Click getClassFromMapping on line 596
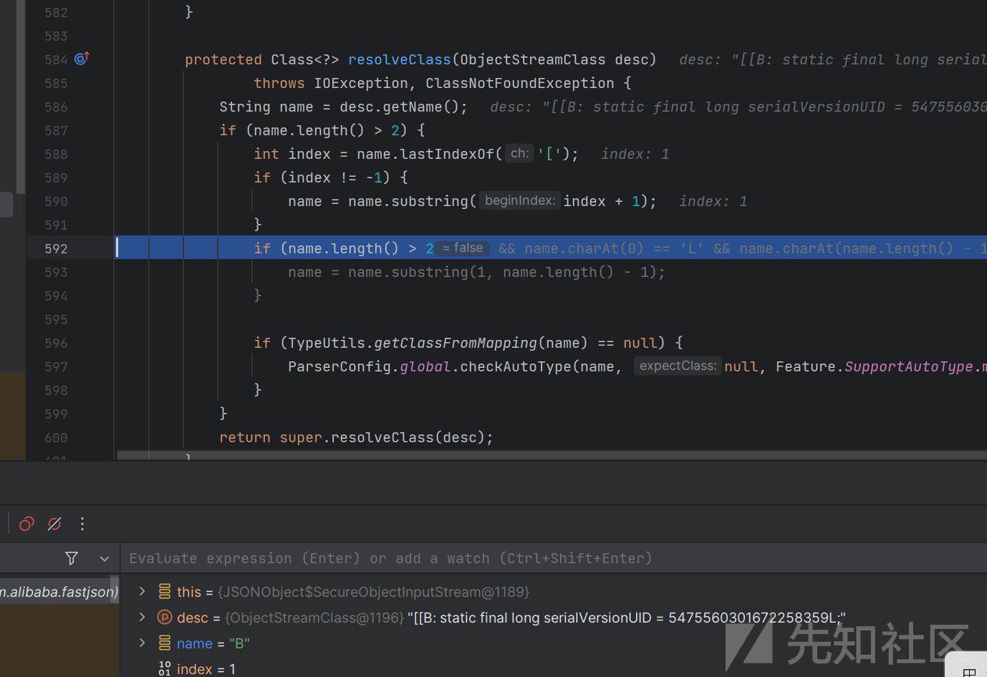 [456, 343]
